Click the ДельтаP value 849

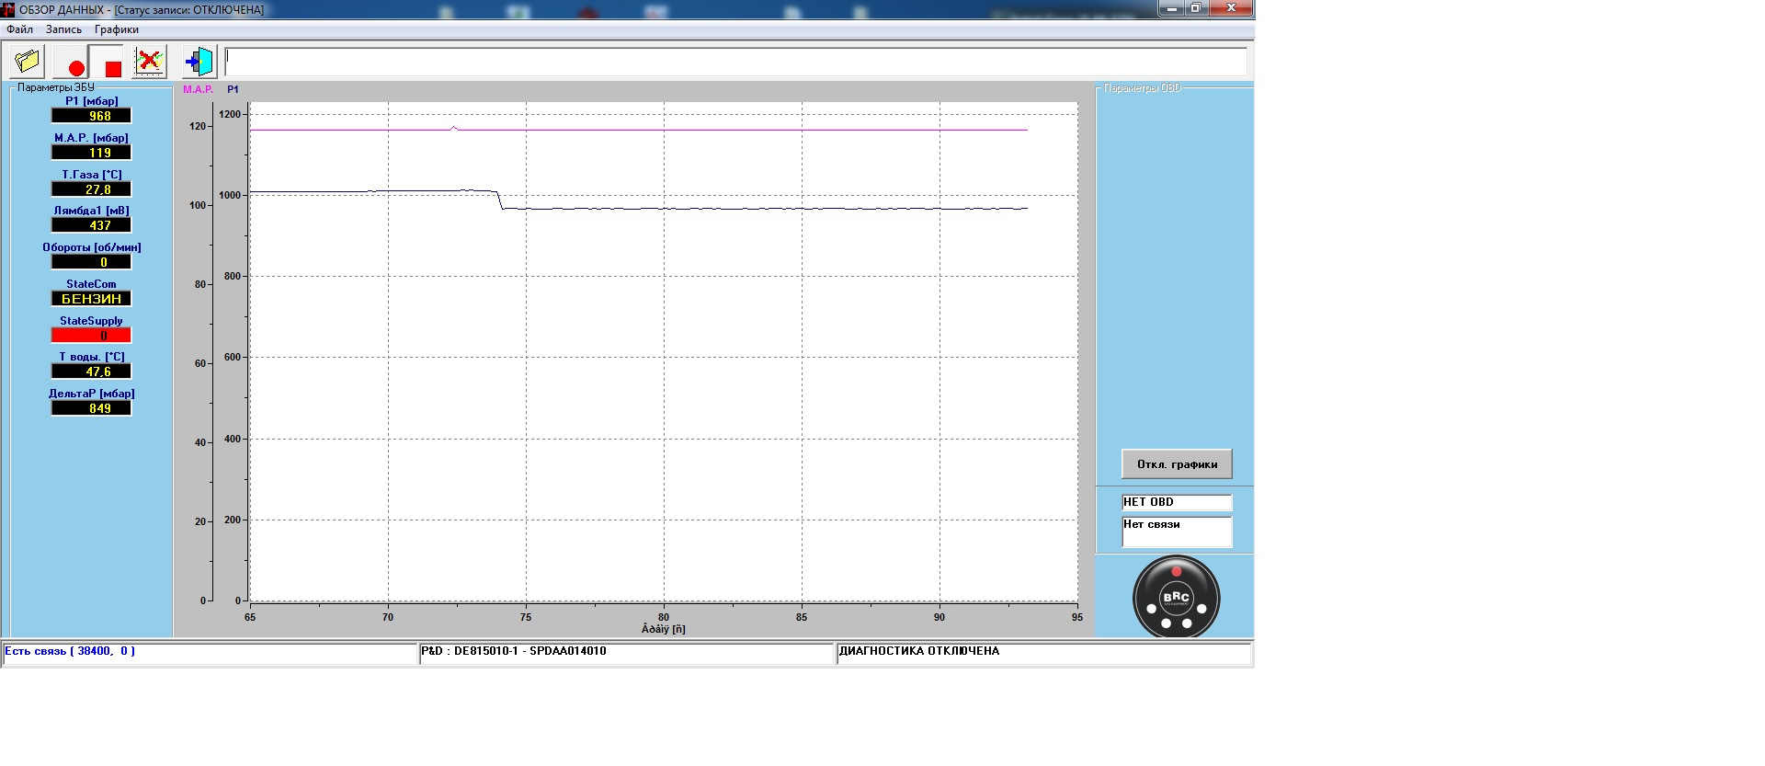click(x=91, y=408)
